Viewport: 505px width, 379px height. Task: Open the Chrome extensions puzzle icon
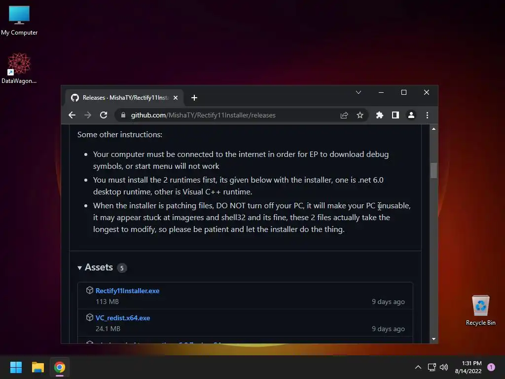point(380,115)
